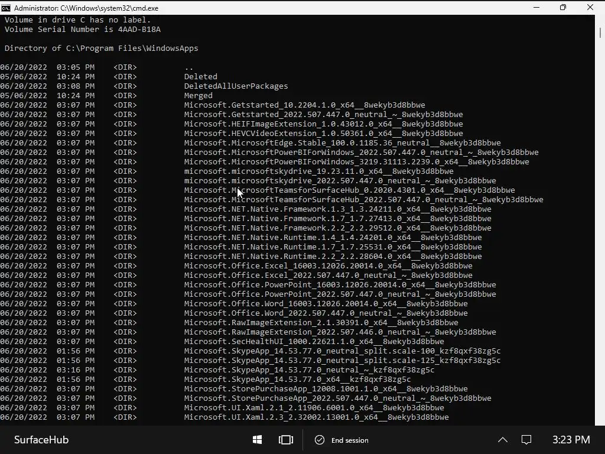Viewport: 605px width, 454px height.
Task: Minimize the cmd.exe window
Action: pos(536,7)
